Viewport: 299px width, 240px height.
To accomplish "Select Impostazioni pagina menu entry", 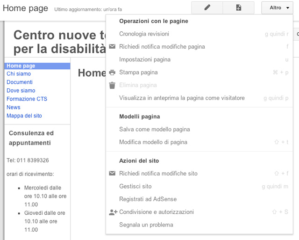I will pyautogui.click(x=145, y=59).
